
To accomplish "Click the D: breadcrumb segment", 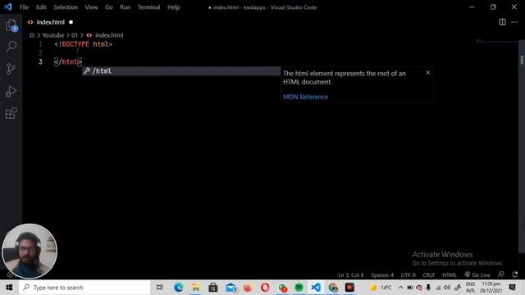I will pyautogui.click(x=32, y=35).
